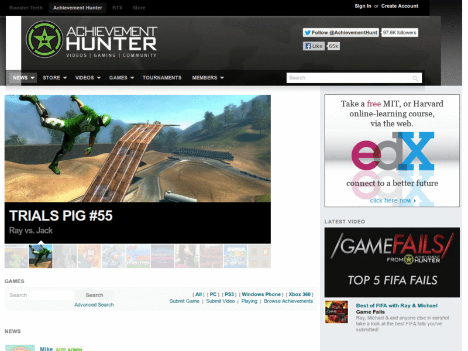
Task: Select the Achievement Hunter top tab
Action: [x=78, y=8]
